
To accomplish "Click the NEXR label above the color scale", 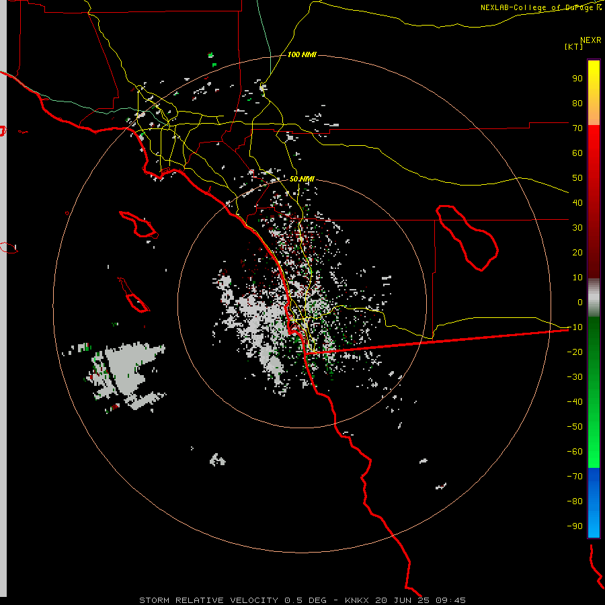I will [591, 40].
